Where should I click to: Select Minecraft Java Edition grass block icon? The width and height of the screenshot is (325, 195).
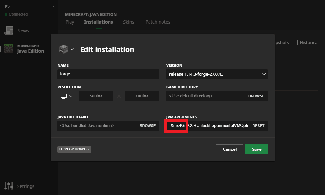click(9, 48)
